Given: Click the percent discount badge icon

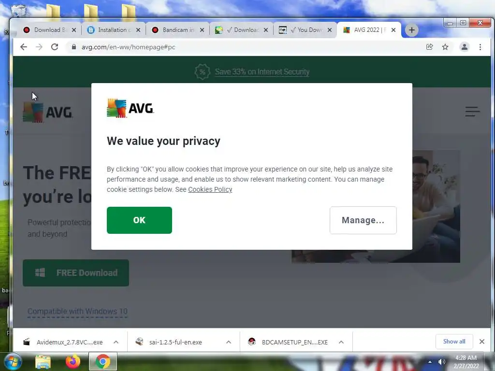Looking at the screenshot, I should tap(203, 72).
